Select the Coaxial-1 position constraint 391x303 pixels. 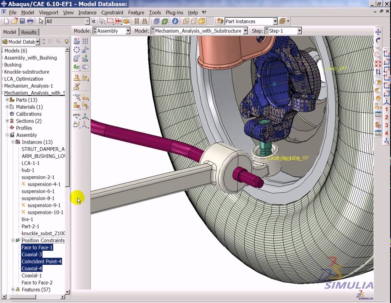[32, 276]
